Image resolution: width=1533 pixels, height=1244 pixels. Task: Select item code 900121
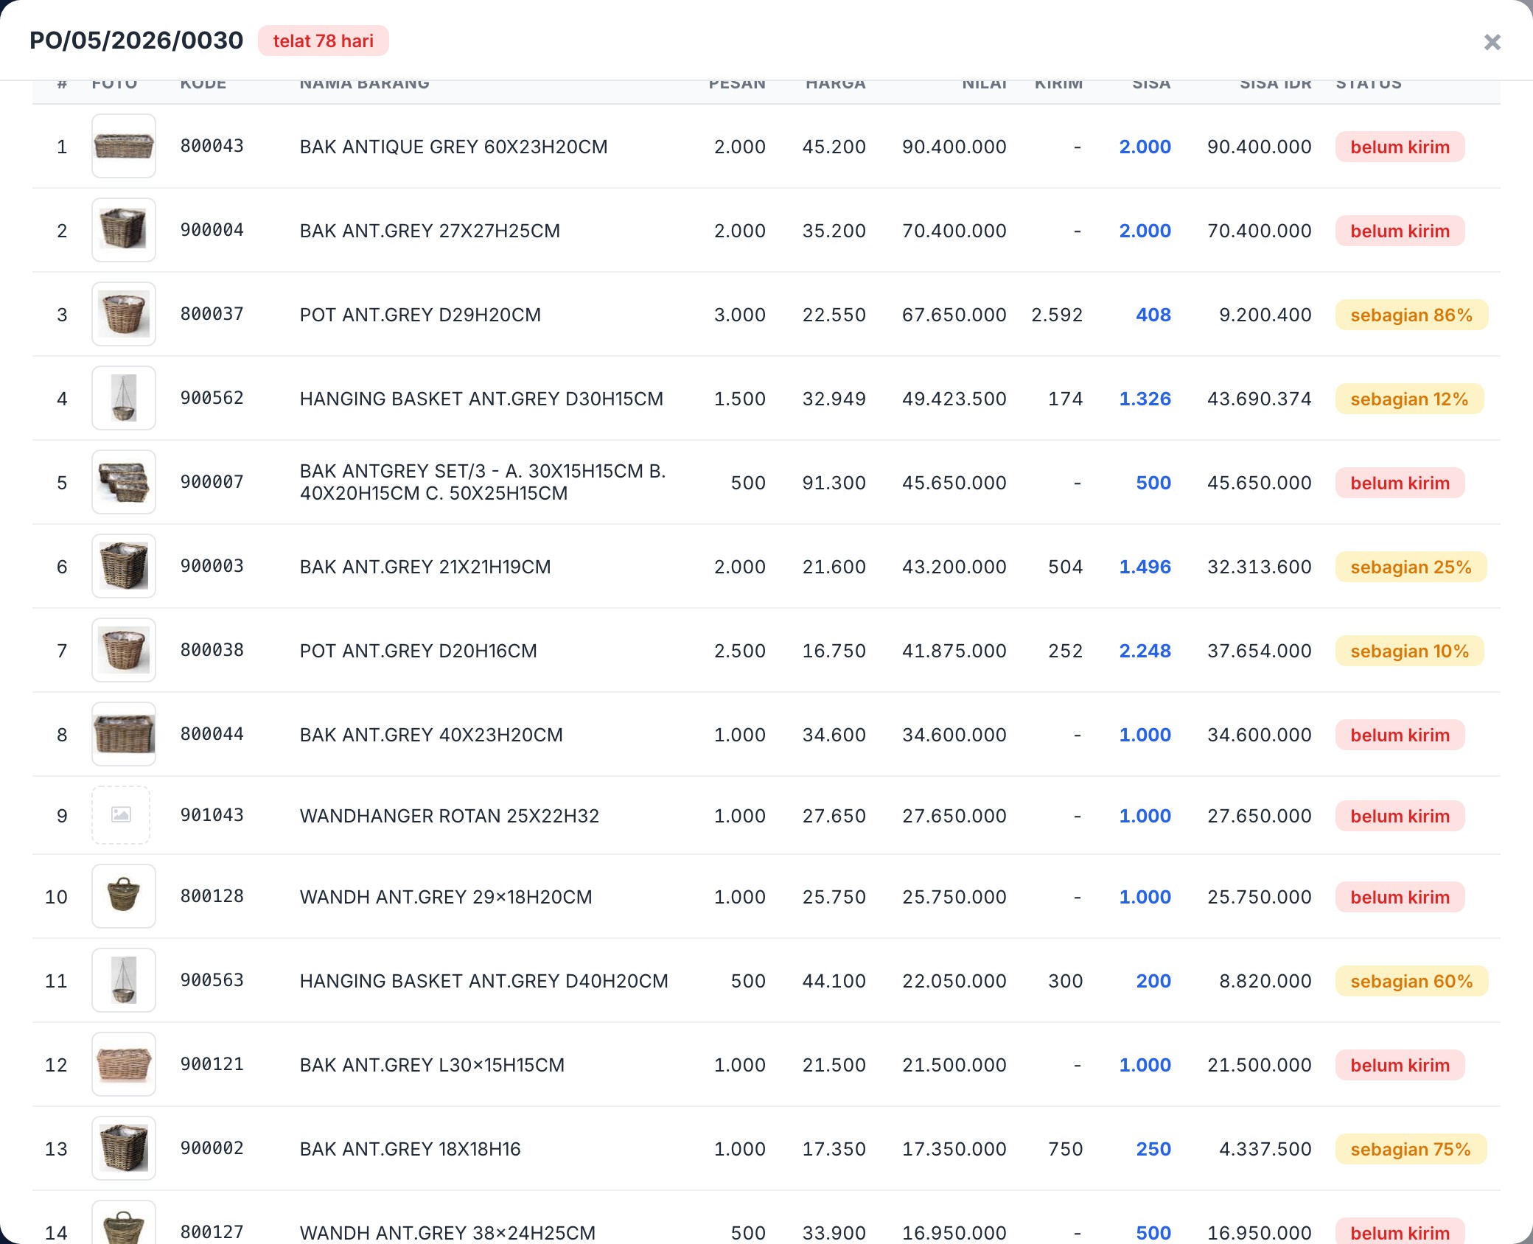(x=212, y=1064)
